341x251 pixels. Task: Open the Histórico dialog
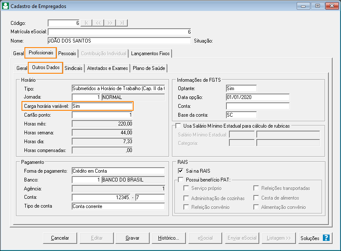click(x=169, y=238)
